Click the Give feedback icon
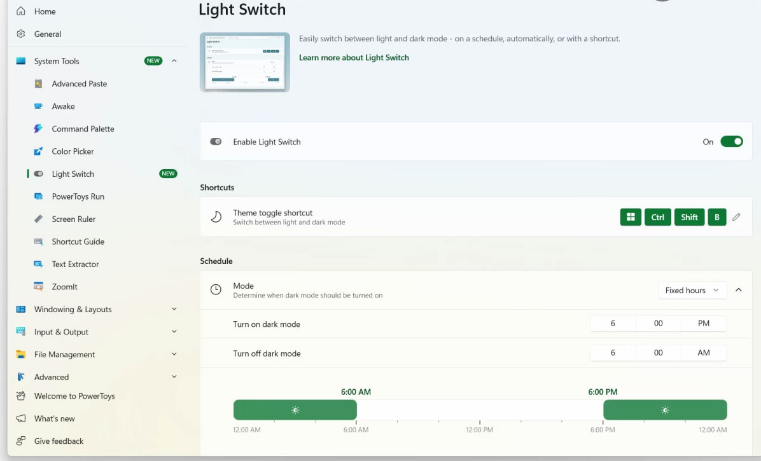761x461 pixels. coord(21,441)
